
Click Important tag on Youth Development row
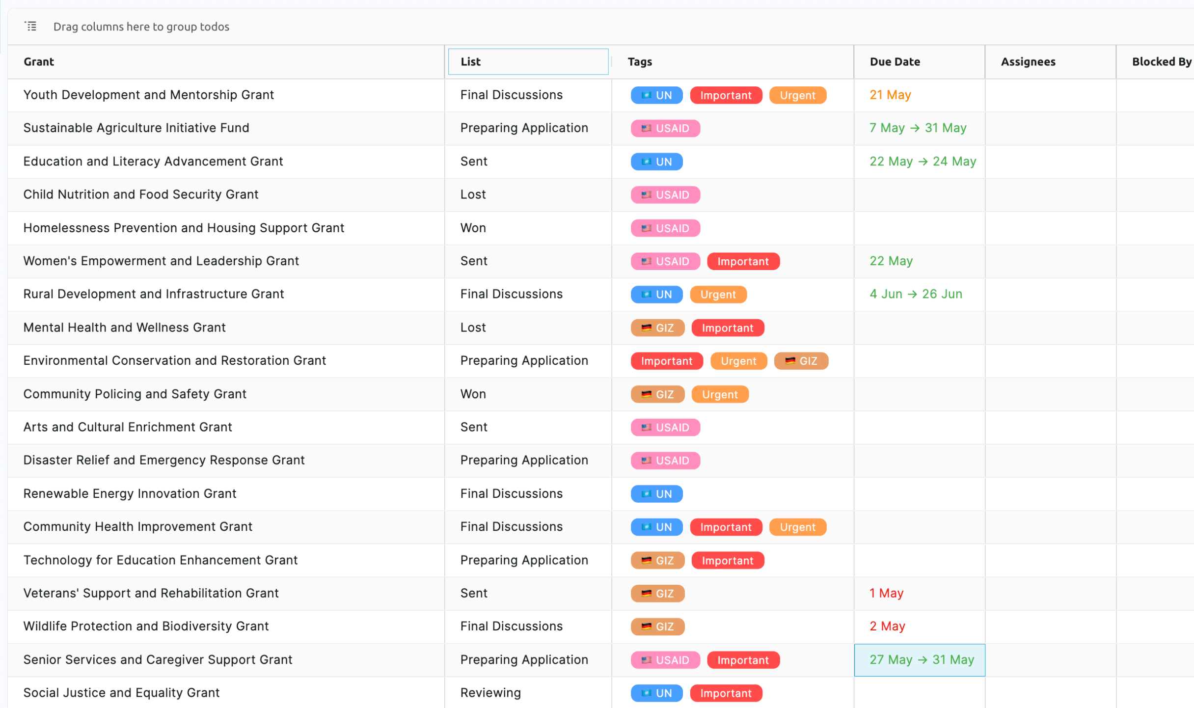tap(726, 95)
